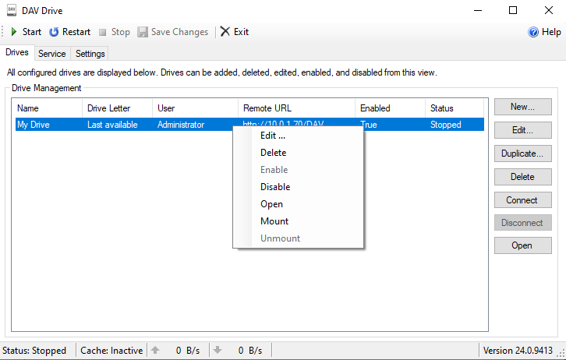Click the Duplicate... button

coord(522,154)
